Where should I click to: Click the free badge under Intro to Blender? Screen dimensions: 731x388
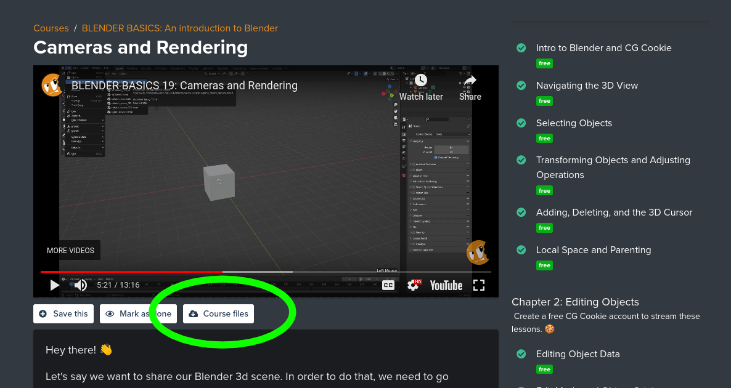click(x=544, y=63)
